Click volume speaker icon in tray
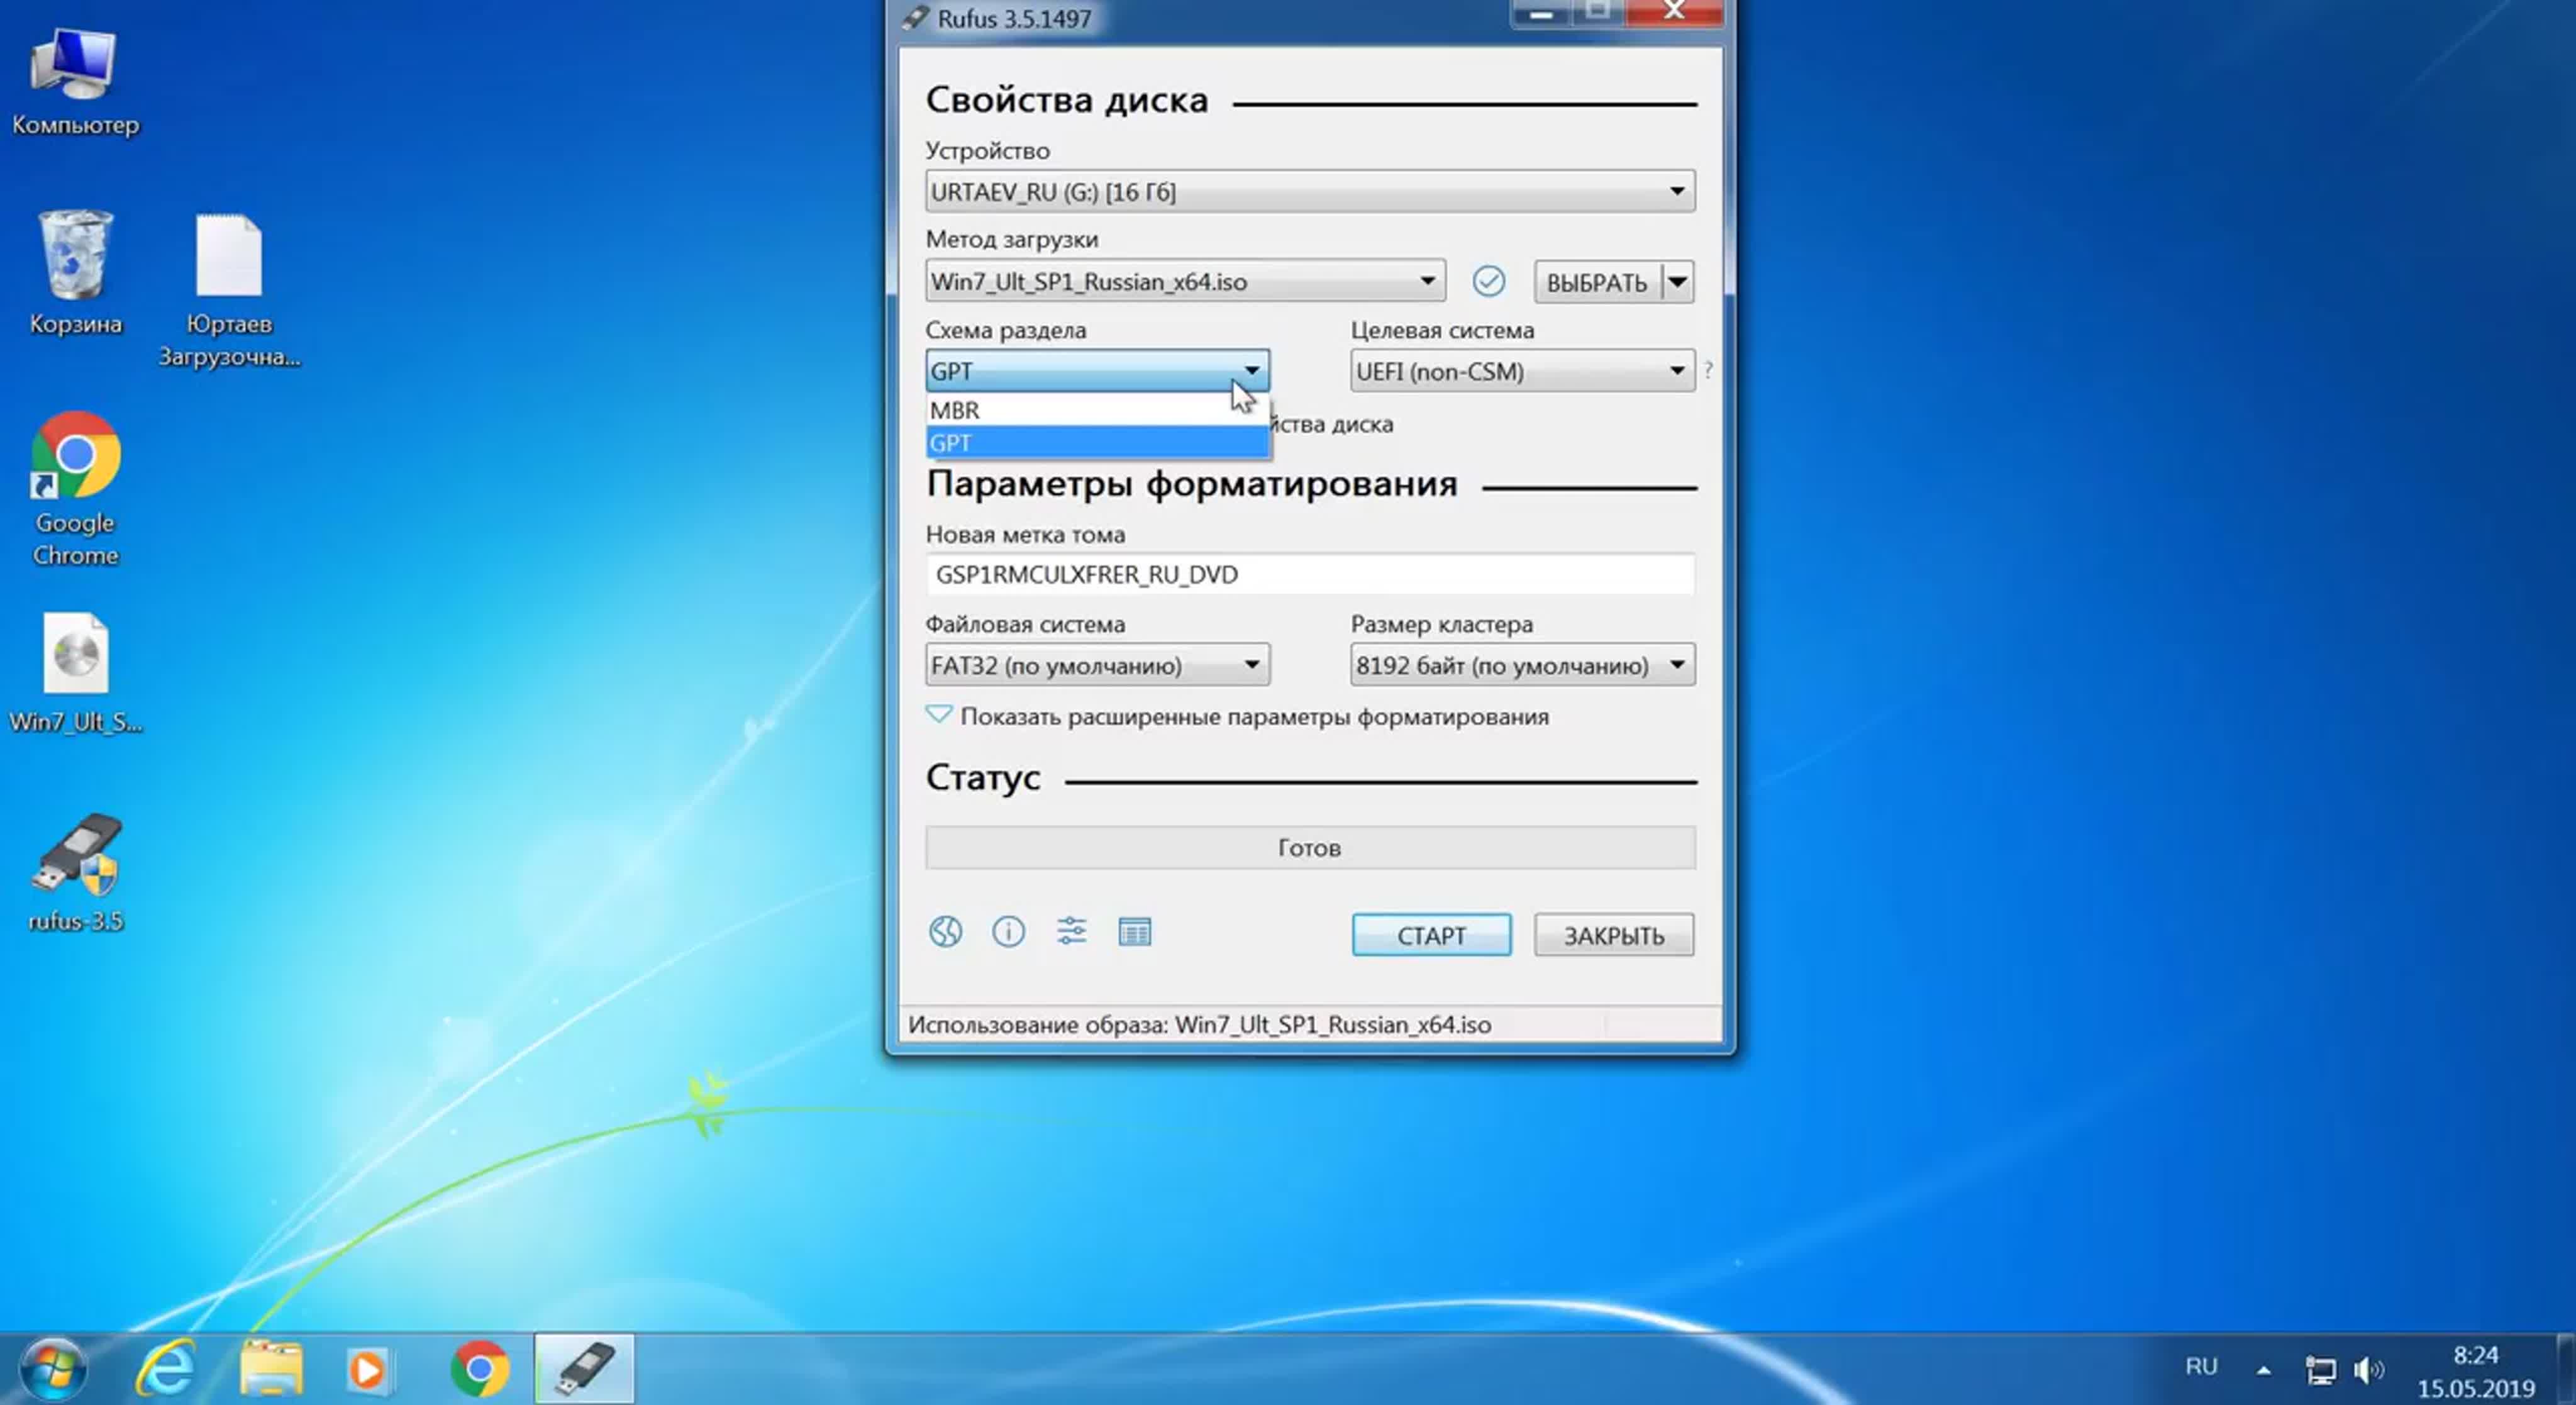Image resolution: width=2576 pixels, height=1405 pixels. [x=2369, y=1369]
